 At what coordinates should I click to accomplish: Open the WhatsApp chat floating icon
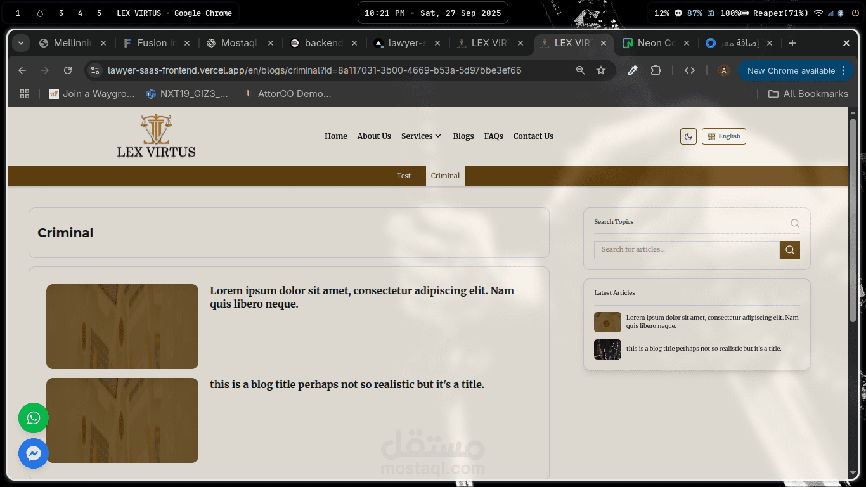pyautogui.click(x=34, y=418)
